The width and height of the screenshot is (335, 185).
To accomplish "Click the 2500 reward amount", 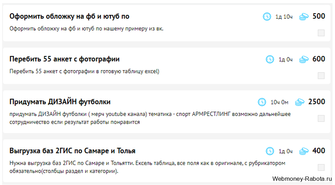I will 317,102.
